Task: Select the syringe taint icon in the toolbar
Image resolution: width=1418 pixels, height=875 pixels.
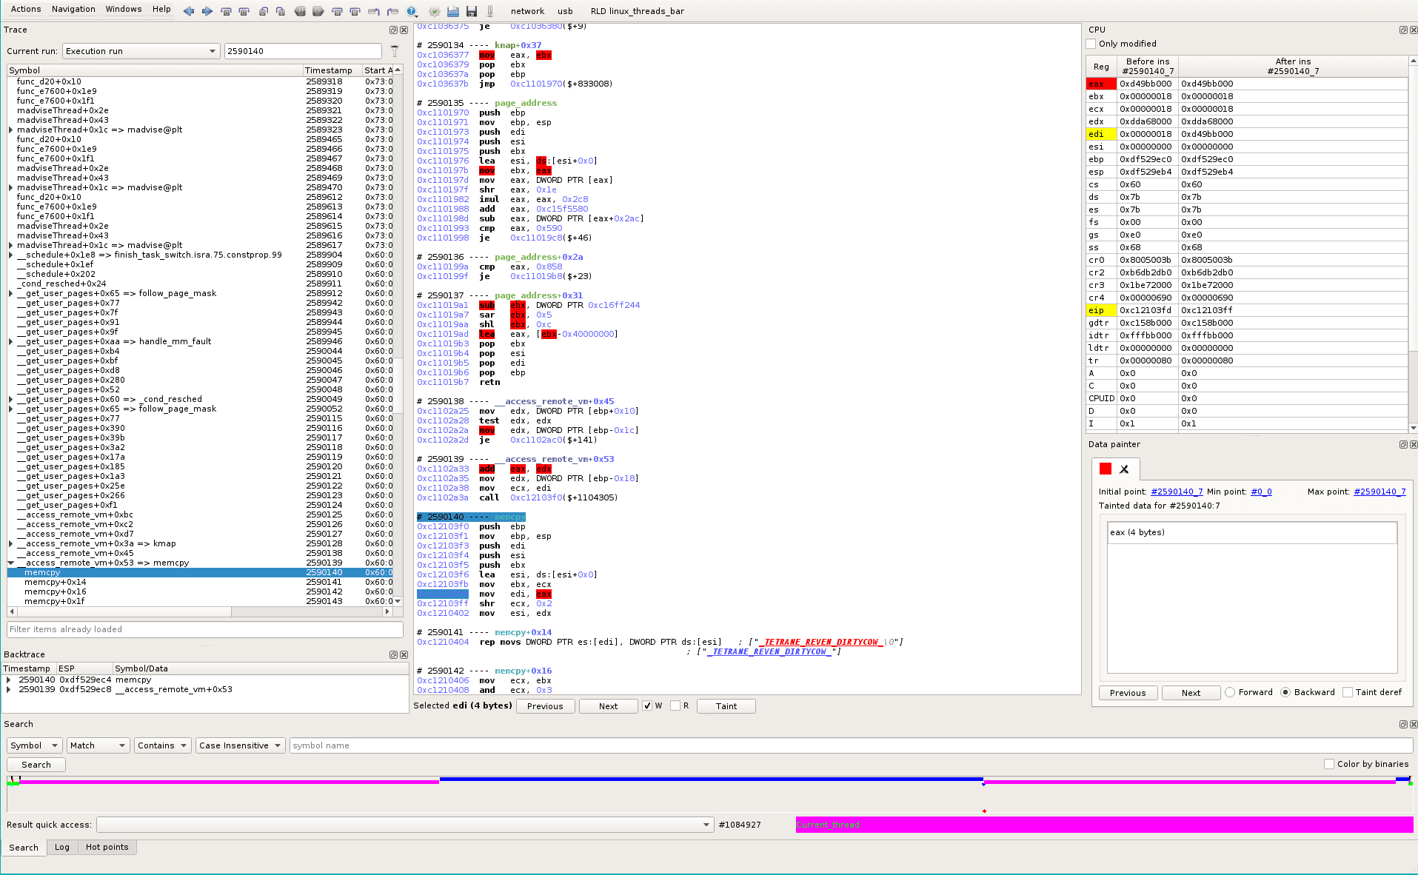Action: (x=489, y=11)
